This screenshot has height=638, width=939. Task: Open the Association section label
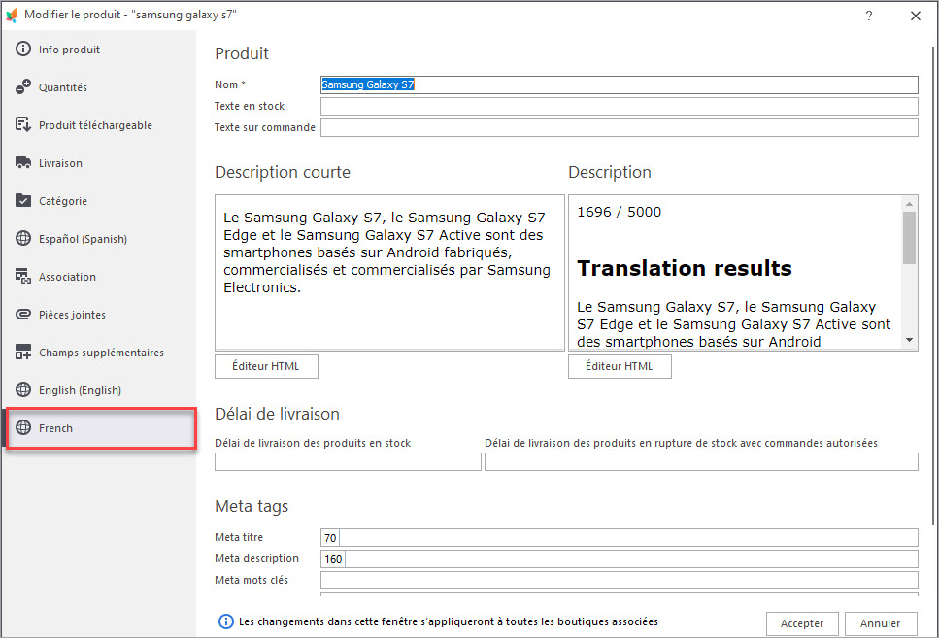67,277
